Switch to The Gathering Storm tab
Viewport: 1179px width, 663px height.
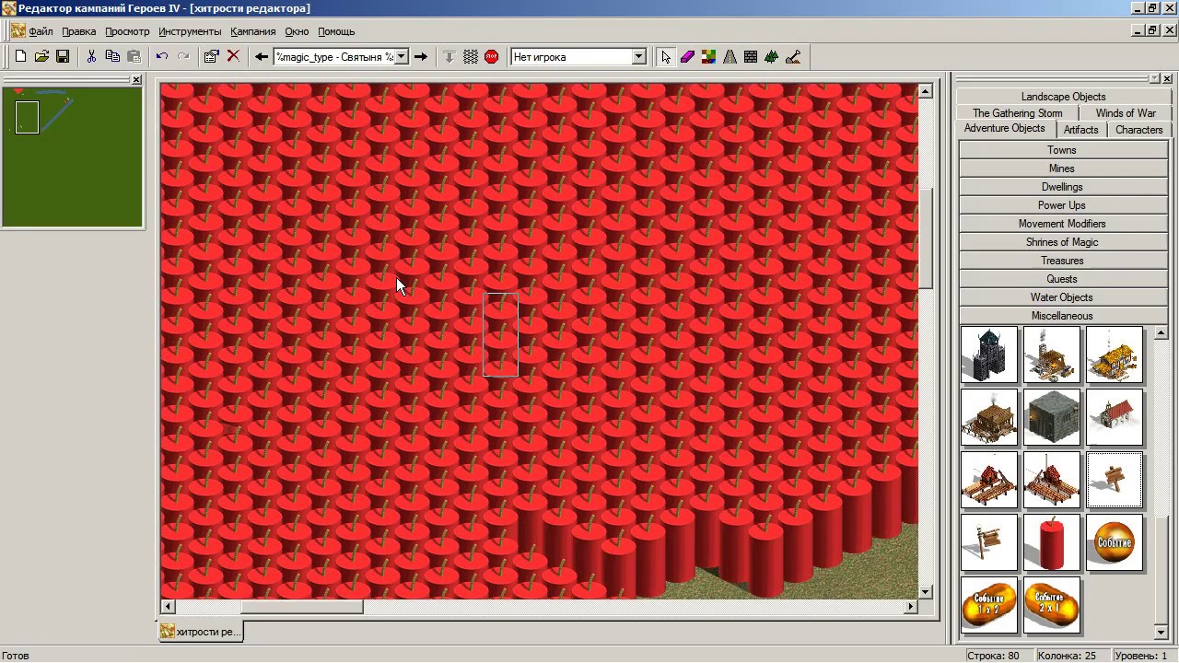pyautogui.click(x=1018, y=113)
